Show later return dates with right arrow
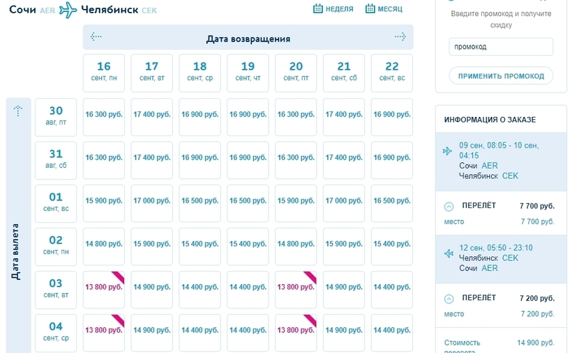The height and width of the screenshot is (353, 572). (x=400, y=37)
